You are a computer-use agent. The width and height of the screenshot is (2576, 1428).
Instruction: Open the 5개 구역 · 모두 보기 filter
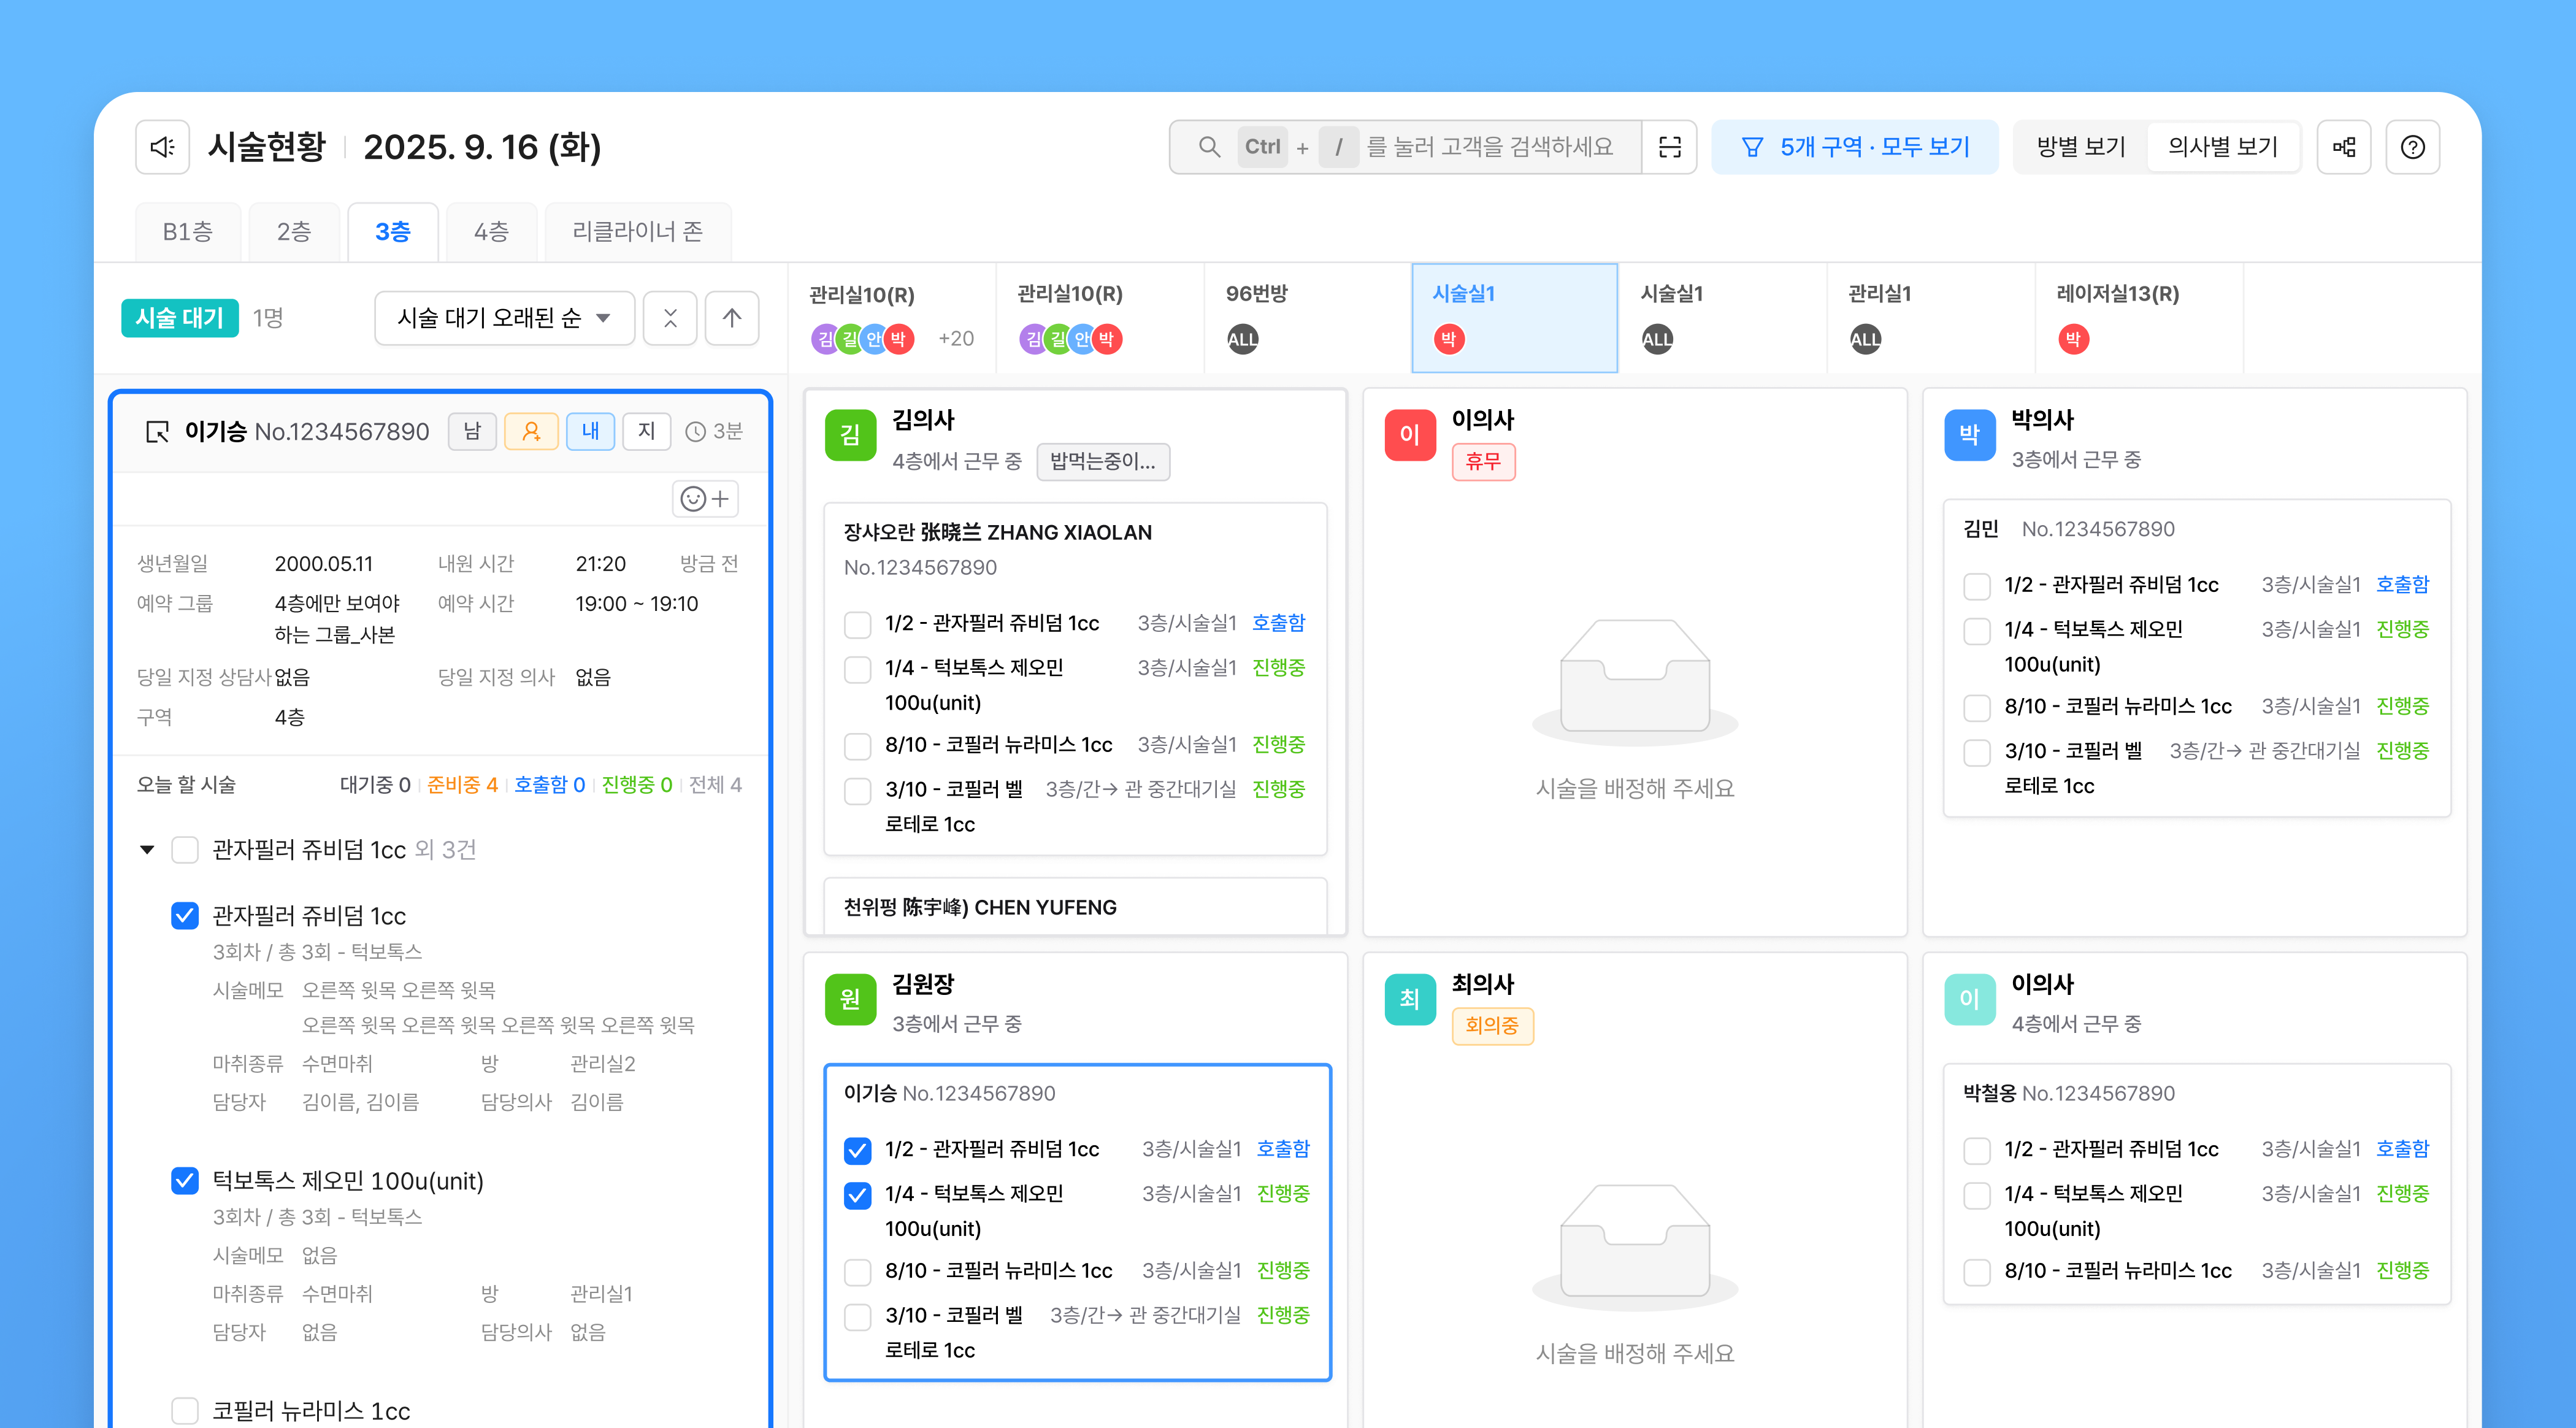(1855, 147)
